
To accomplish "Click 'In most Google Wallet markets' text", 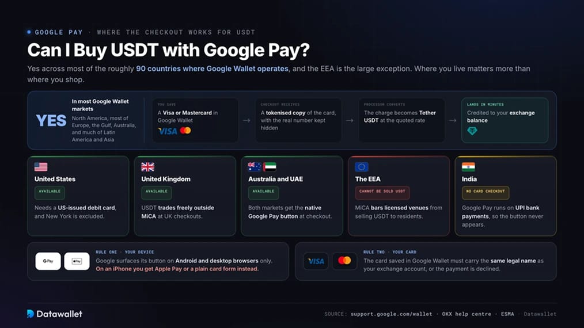I will click(x=100, y=105).
